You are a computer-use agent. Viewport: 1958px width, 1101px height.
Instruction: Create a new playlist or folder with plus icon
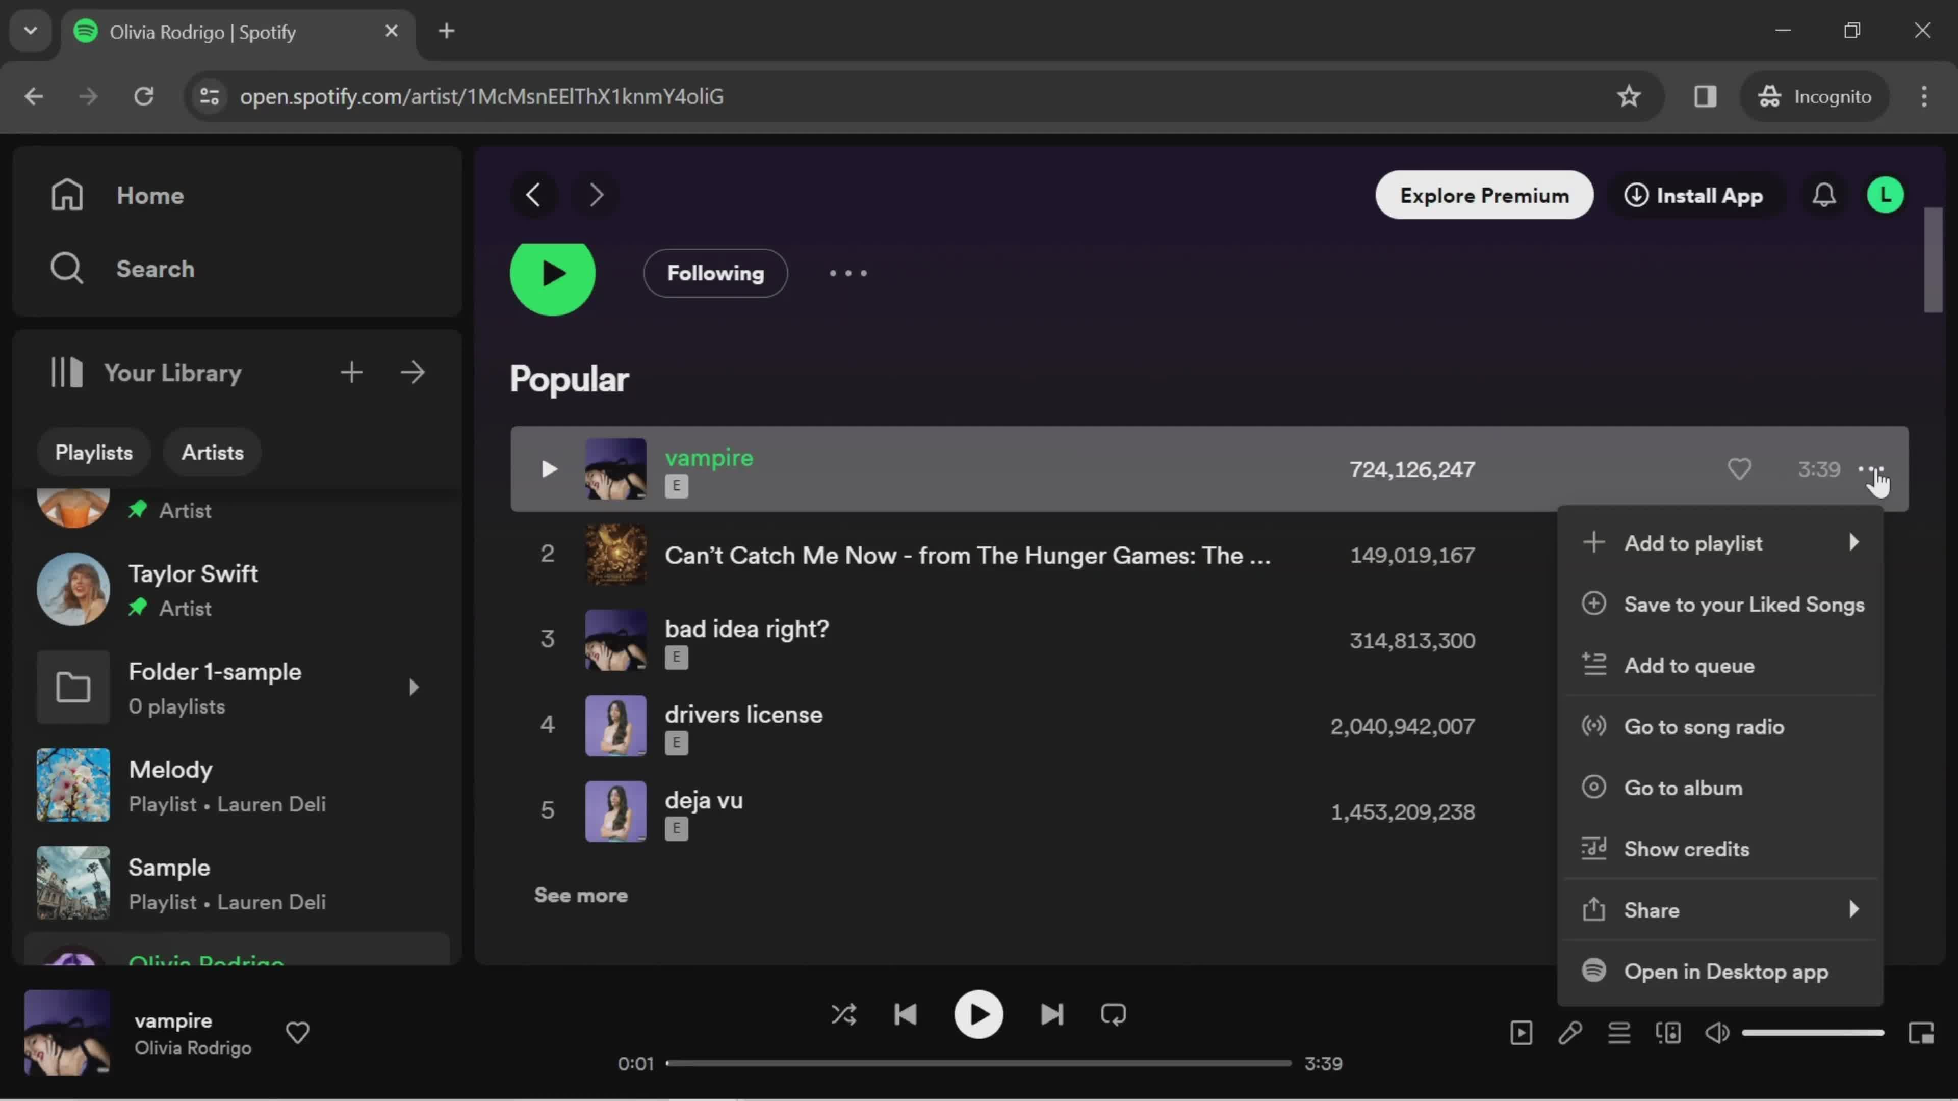coord(351,372)
